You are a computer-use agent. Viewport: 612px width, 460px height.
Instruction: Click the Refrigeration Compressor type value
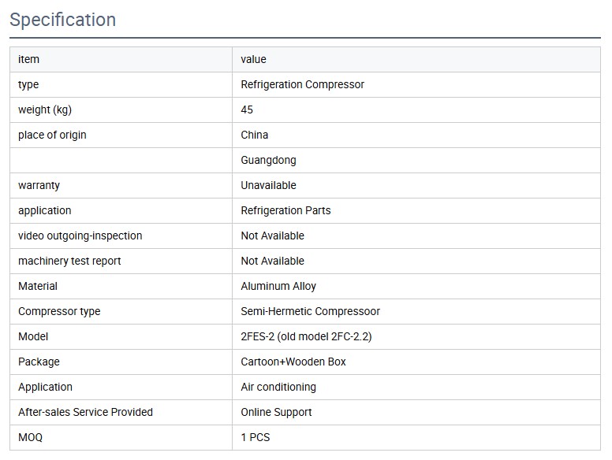(302, 84)
